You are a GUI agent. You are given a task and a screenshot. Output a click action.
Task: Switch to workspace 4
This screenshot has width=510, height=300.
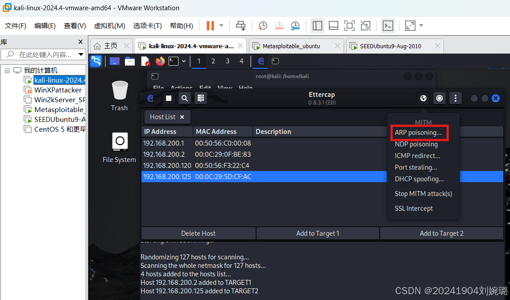(241, 61)
